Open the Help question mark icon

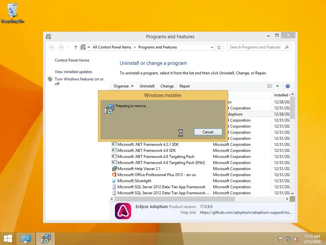288,86
